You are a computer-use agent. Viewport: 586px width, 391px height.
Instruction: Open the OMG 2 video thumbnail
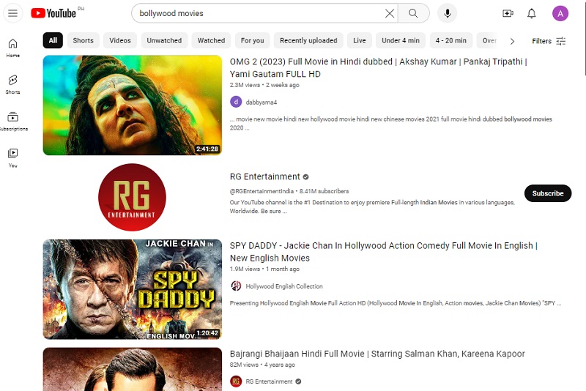tap(133, 105)
